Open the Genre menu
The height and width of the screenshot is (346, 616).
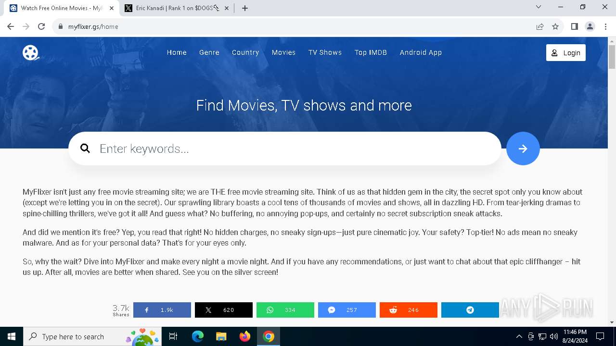(209, 52)
